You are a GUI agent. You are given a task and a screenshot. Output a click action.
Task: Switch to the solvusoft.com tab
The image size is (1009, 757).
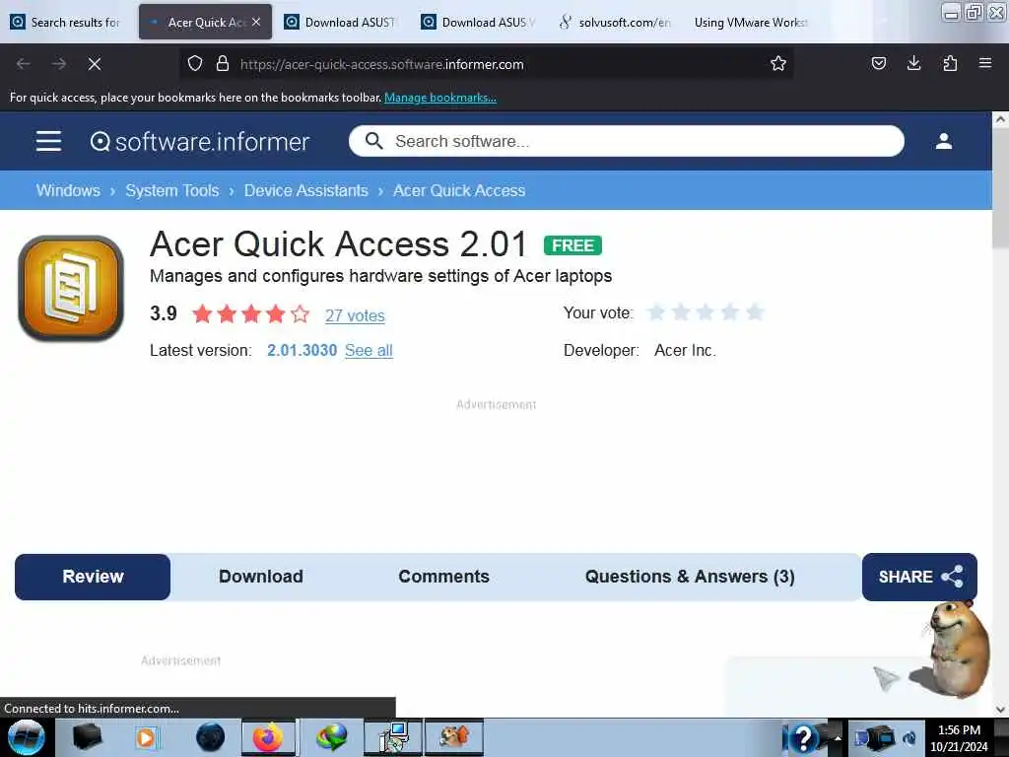615,22
